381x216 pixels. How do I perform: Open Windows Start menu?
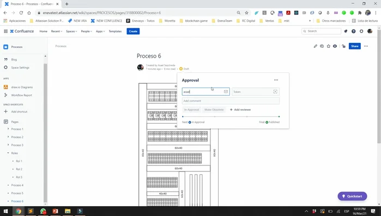[x=5, y=211]
